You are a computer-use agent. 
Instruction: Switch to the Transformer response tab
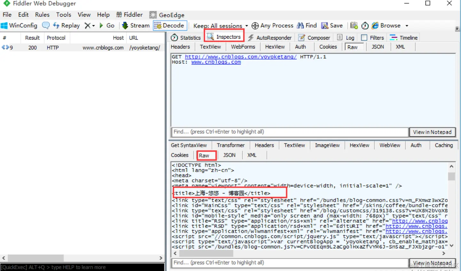(x=231, y=145)
